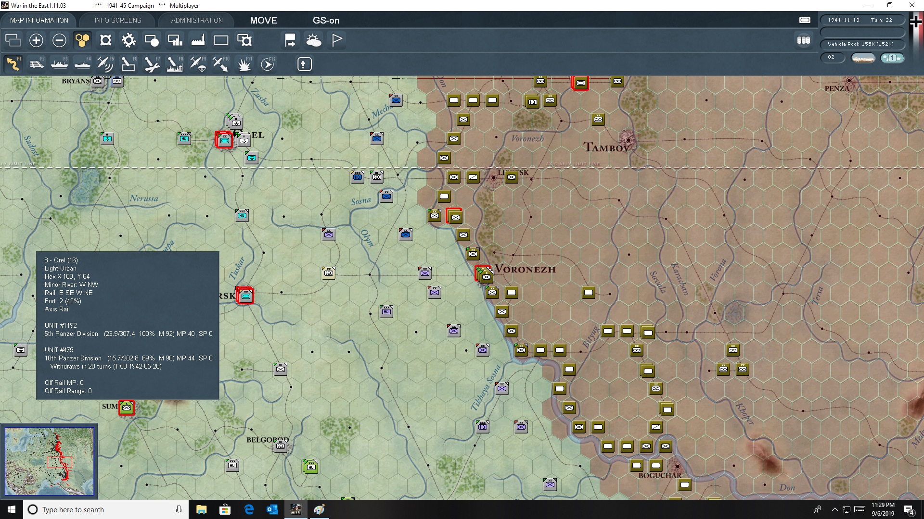This screenshot has height=519, width=924.
Task: Toggle the hex grid display
Action: 82,40
